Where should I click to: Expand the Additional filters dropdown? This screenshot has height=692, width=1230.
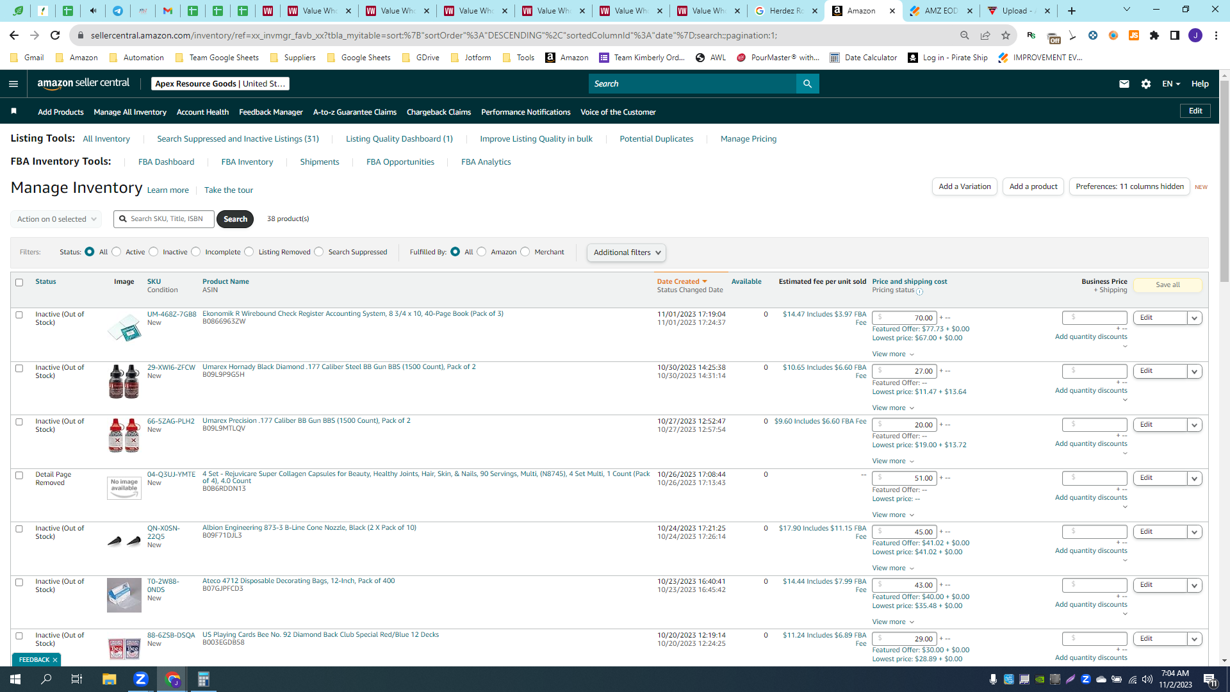(627, 252)
